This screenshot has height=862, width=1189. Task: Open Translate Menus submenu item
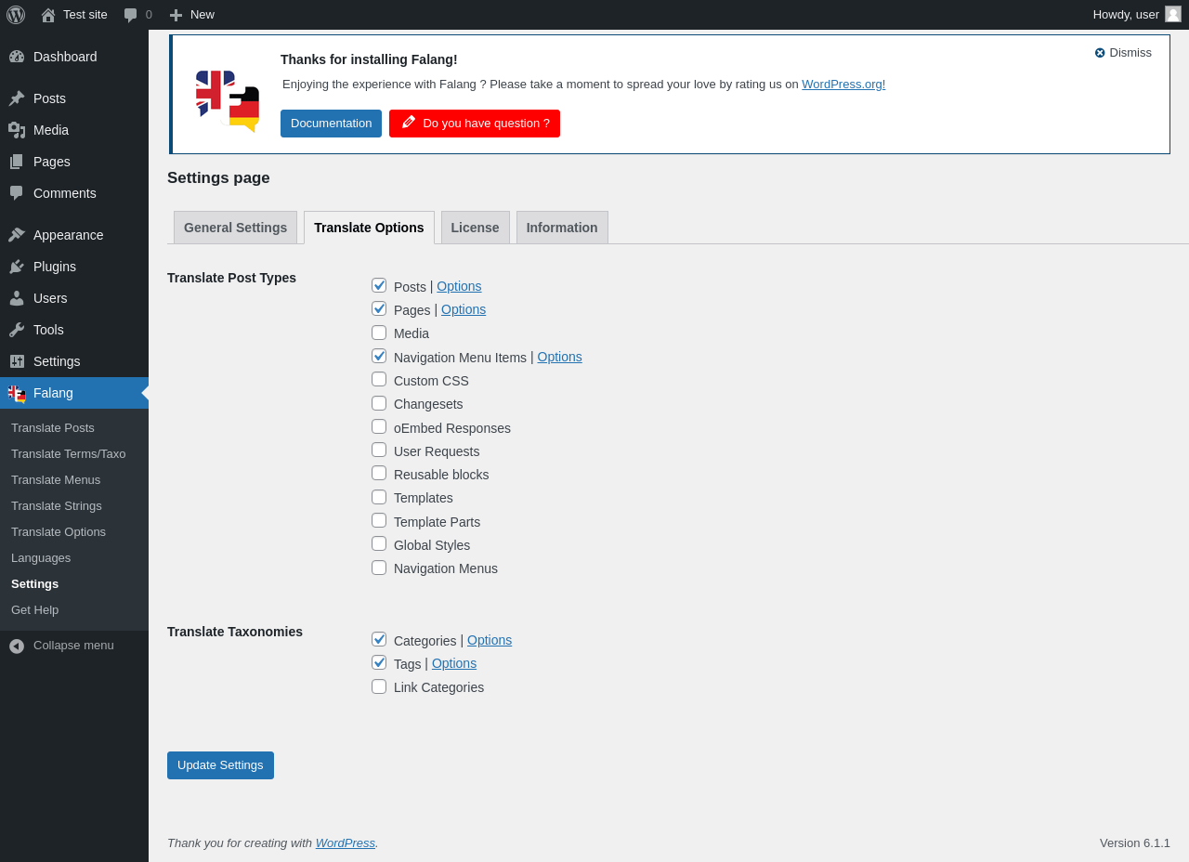coord(56,480)
